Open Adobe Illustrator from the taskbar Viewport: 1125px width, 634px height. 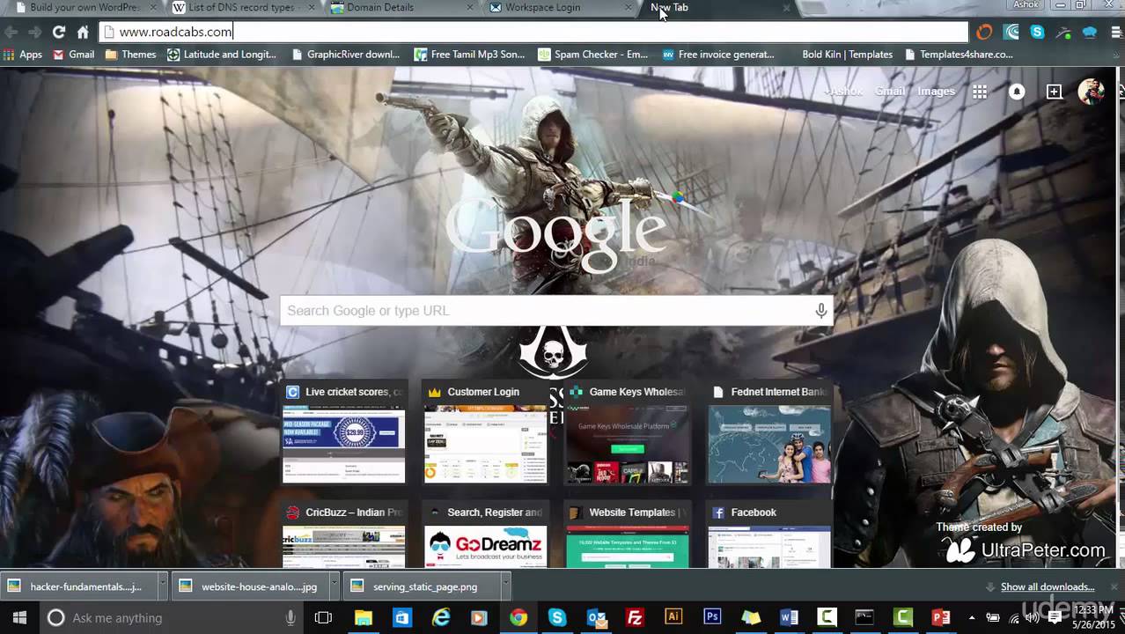click(x=673, y=618)
